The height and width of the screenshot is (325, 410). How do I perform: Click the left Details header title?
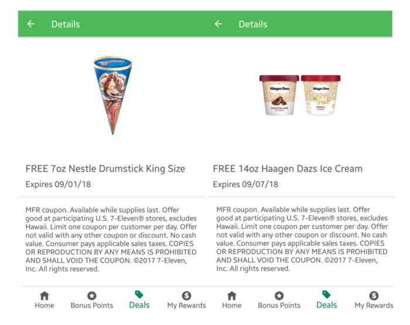(x=66, y=25)
